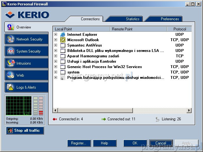Screen dimensions: 203x152
Task: Click the Microsoft Outlook icon in list
Action: pos(62,40)
